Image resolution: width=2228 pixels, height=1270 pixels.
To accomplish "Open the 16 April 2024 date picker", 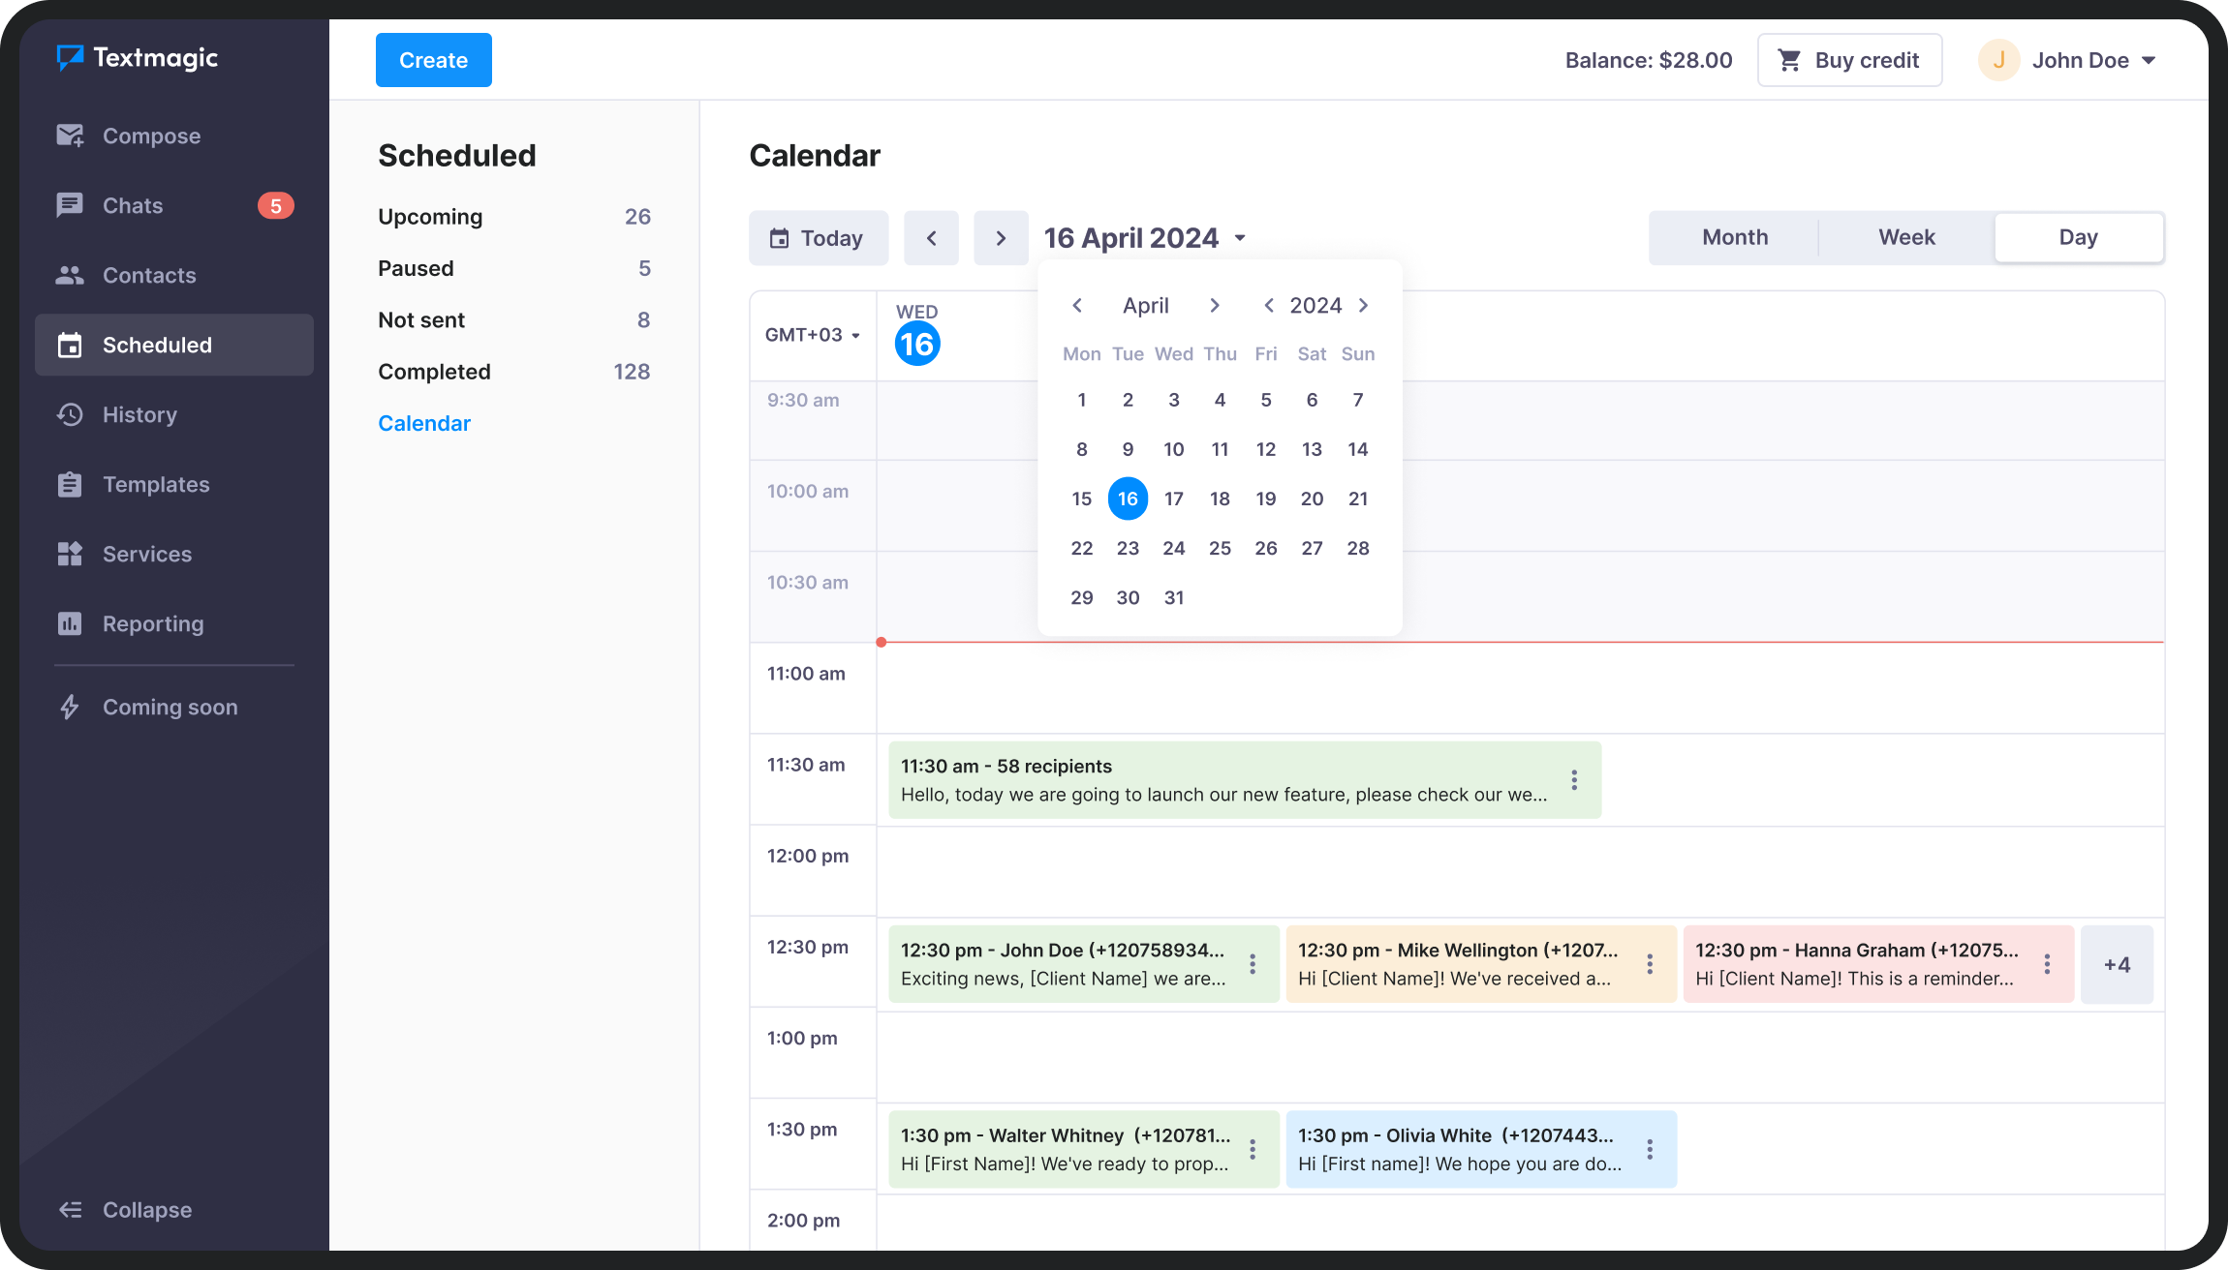I will coord(1143,237).
